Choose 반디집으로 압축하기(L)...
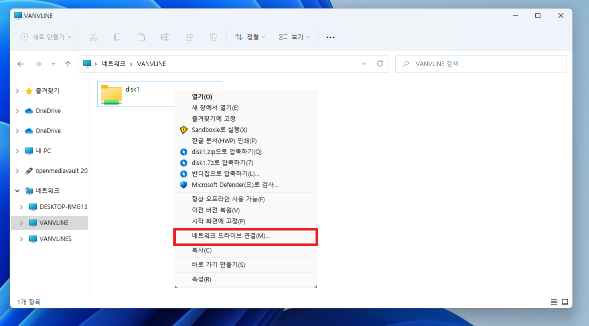The width and height of the screenshot is (589, 326). [246, 173]
